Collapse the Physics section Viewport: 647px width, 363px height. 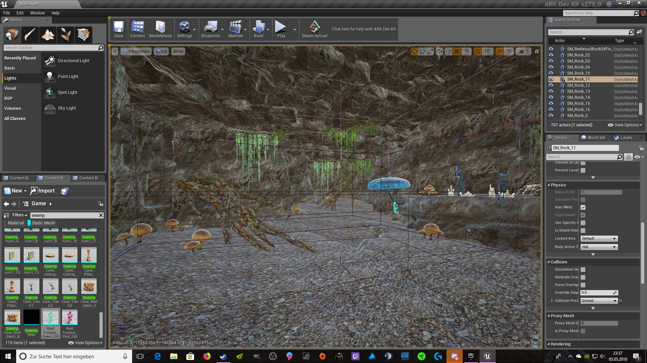click(549, 185)
